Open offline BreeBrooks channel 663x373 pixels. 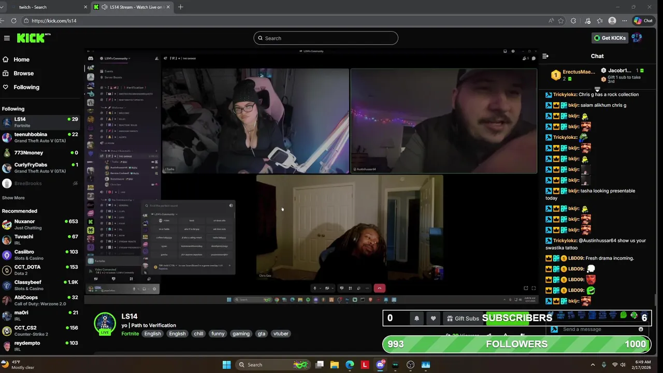[40, 183]
